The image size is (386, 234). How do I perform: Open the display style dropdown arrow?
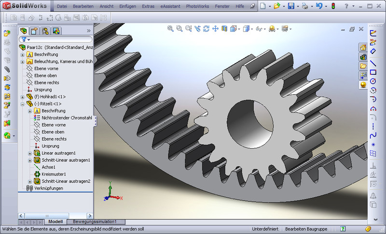[x=251, y=29]
